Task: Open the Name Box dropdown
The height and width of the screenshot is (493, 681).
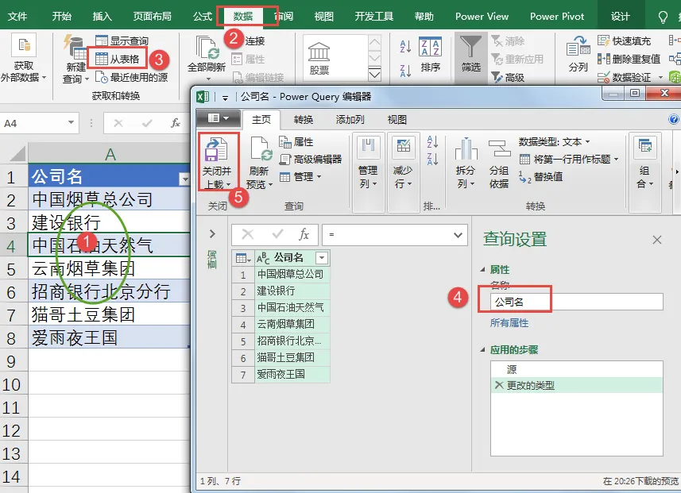Action: (71, 123)
